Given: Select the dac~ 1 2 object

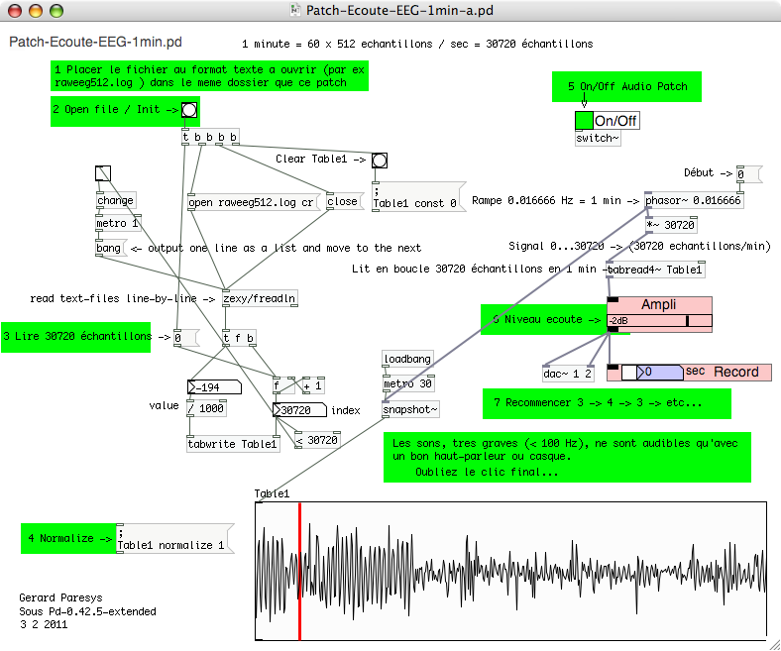Looking at the screenshot, I should coord(568,374).
